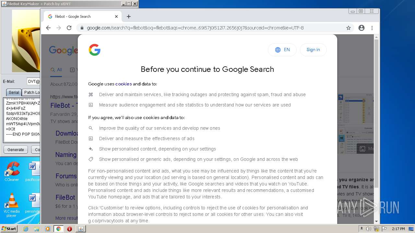Click 'Show personalised content, depending on your settings'
415x233 pixels.
pyautogui.click(x=158, y=149)
